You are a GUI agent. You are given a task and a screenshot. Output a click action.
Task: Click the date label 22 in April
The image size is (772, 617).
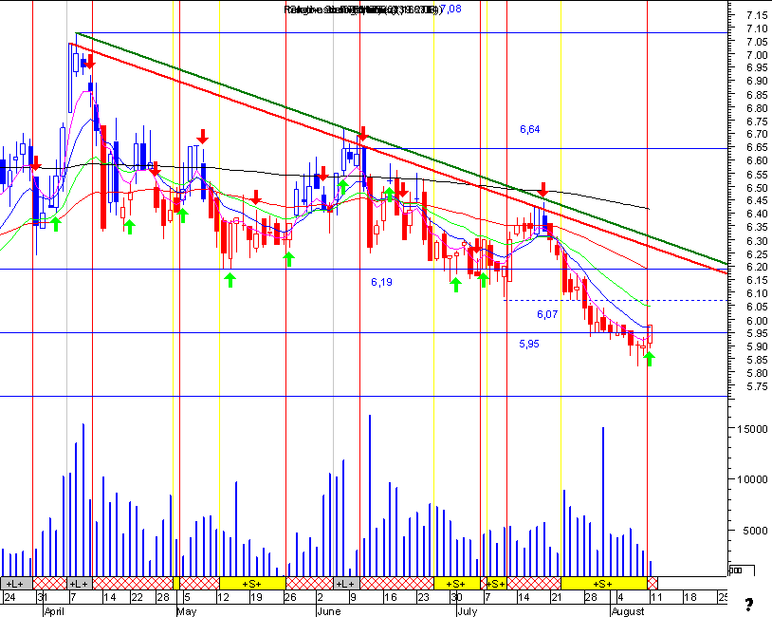[137, 597]
